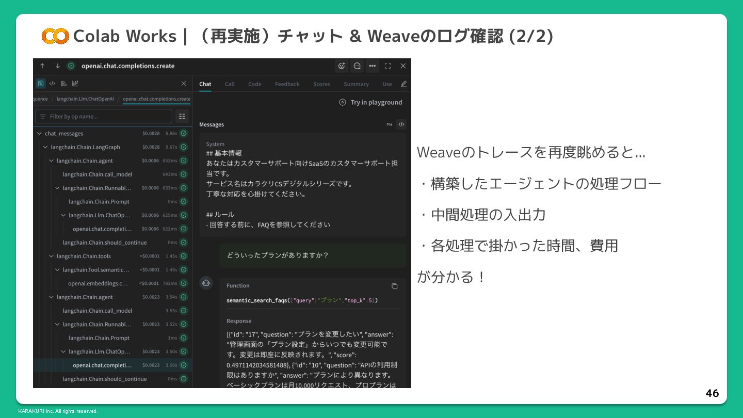The width and height of the screenshot is (743, 418).
Task: Toggle raw code view for messages
Action: (401, 124)
